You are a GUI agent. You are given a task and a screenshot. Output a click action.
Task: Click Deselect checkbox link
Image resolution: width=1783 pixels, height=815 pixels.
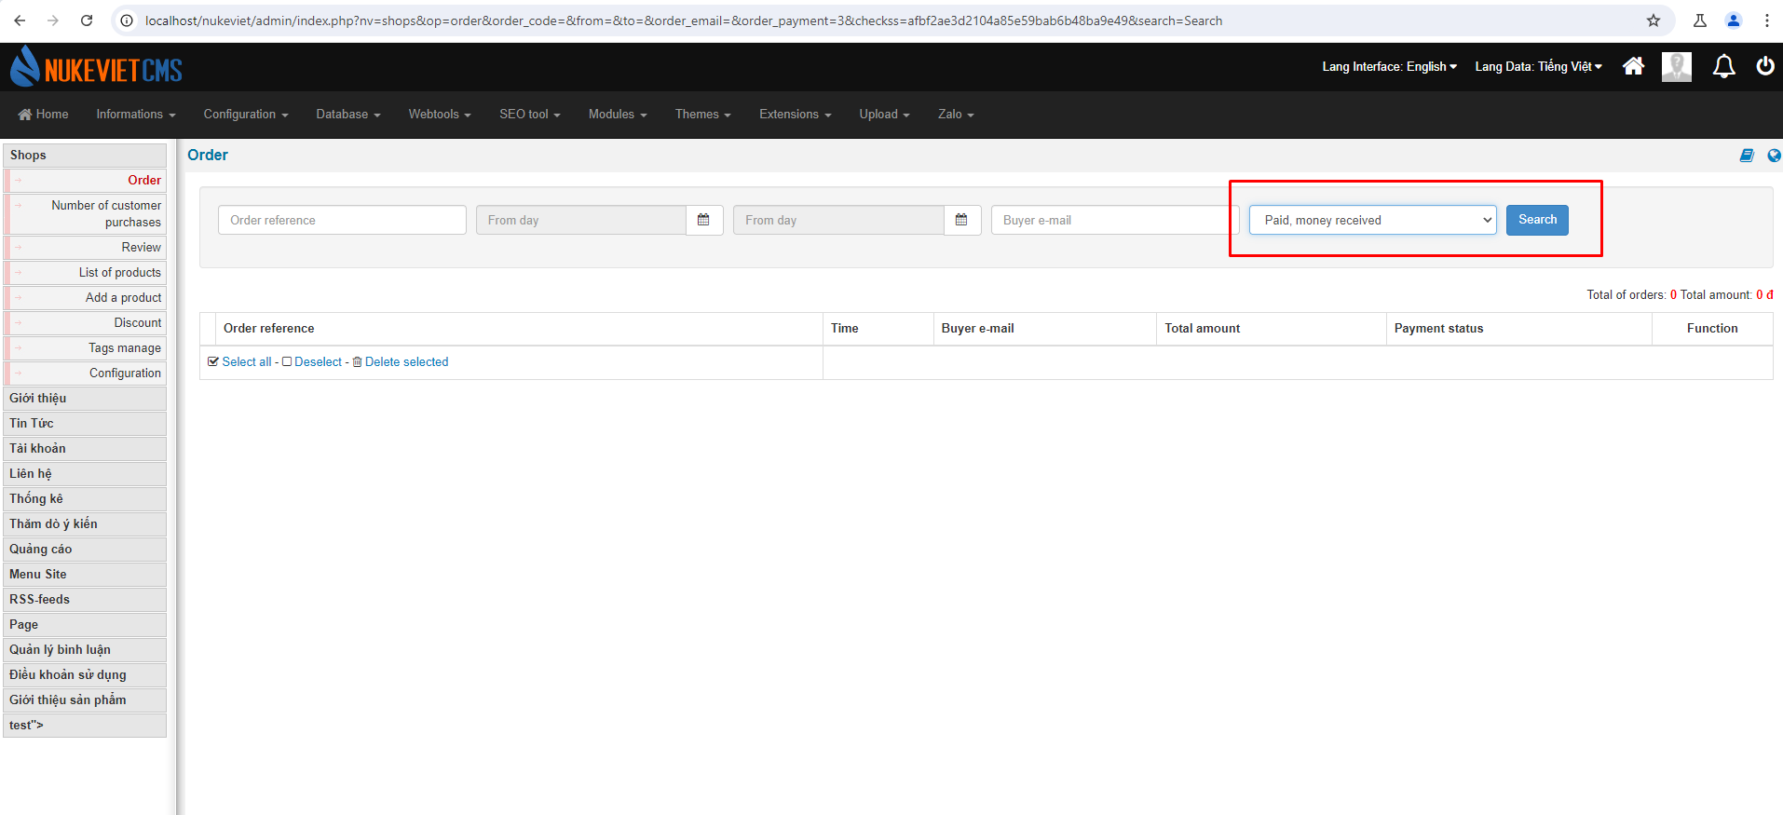pos(312,361)
